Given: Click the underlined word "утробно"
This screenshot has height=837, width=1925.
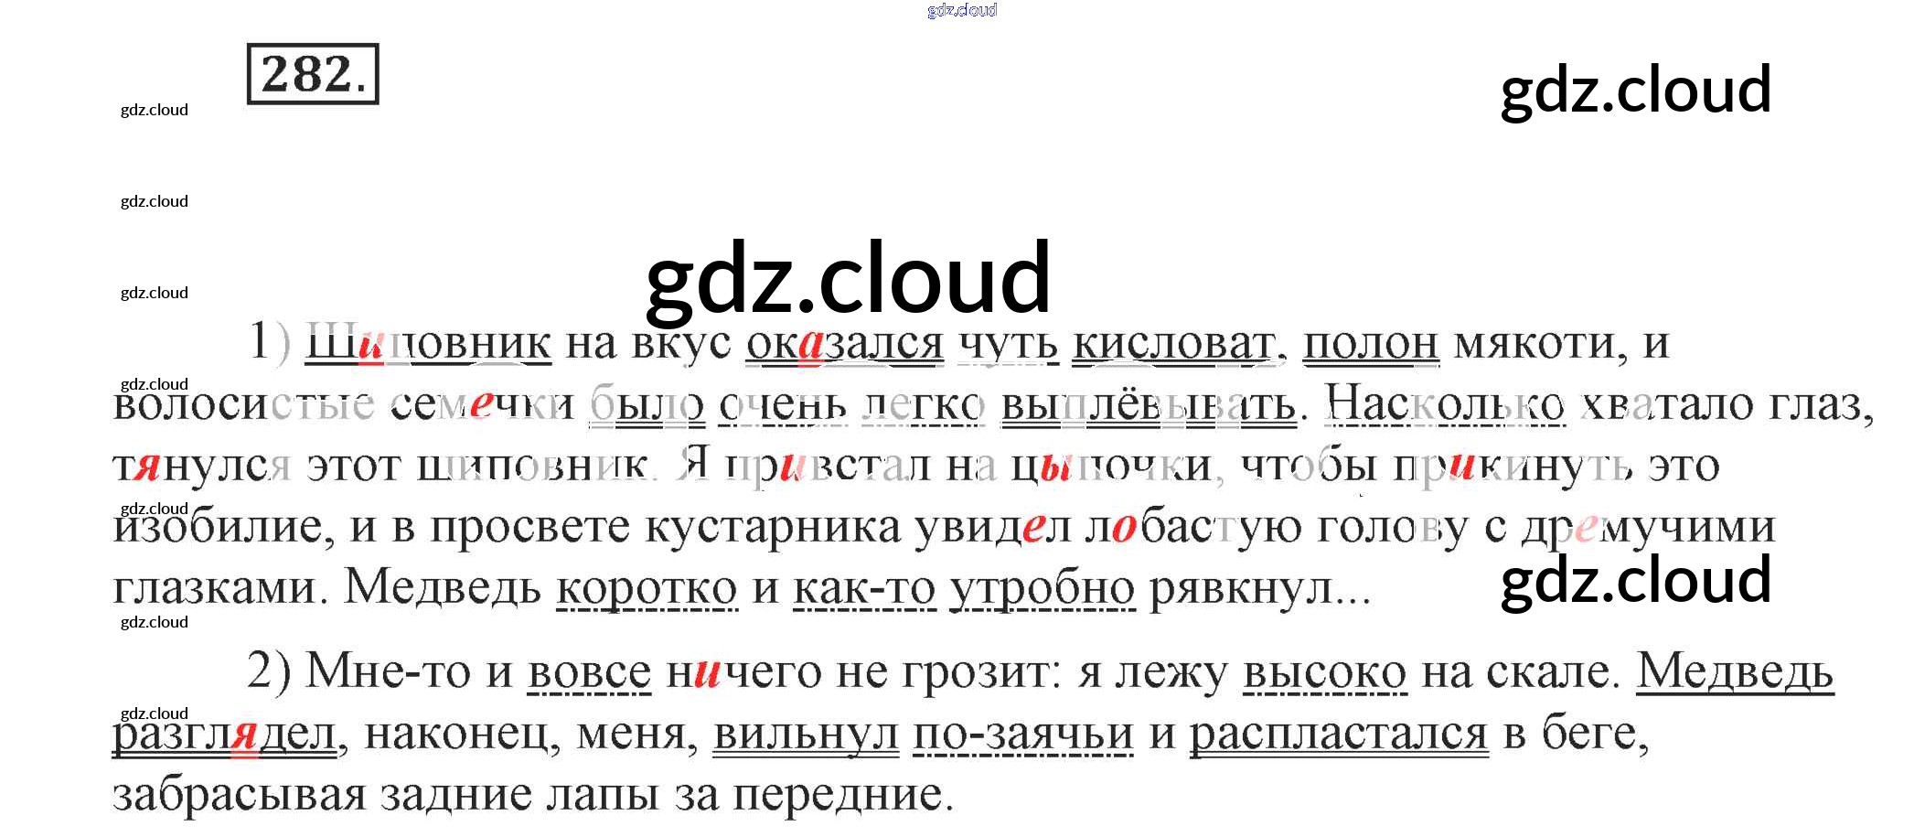Looking at the screenshot, I should pos(1043,588).
